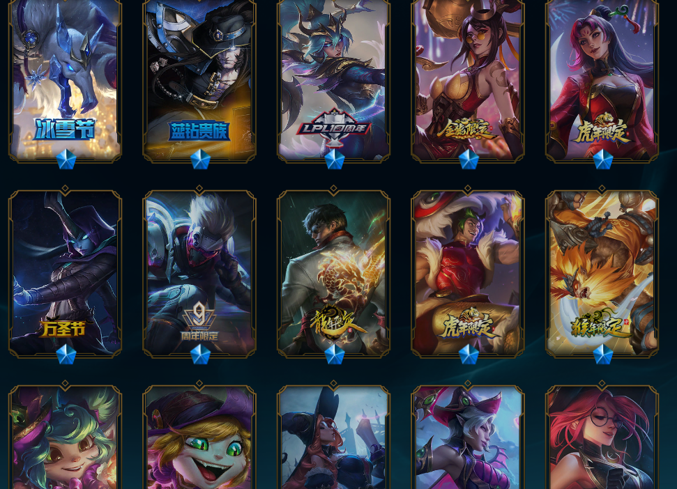
Task: Click the blue gem under the 蓝钻贵族 card
Action: [x=200, y=159]
